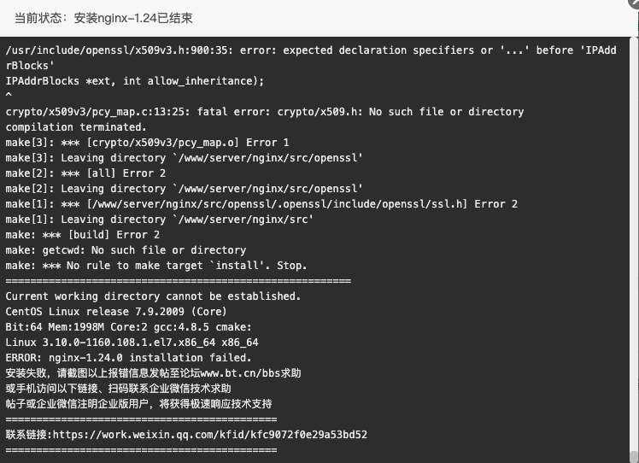This screenshot has height=463, width=639.
Task: Close the nginx install log dialog
Action: point(634,3)
